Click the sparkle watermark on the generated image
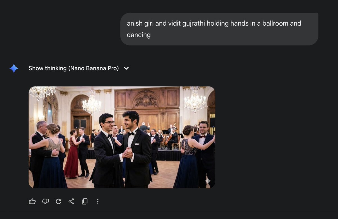 208,181
